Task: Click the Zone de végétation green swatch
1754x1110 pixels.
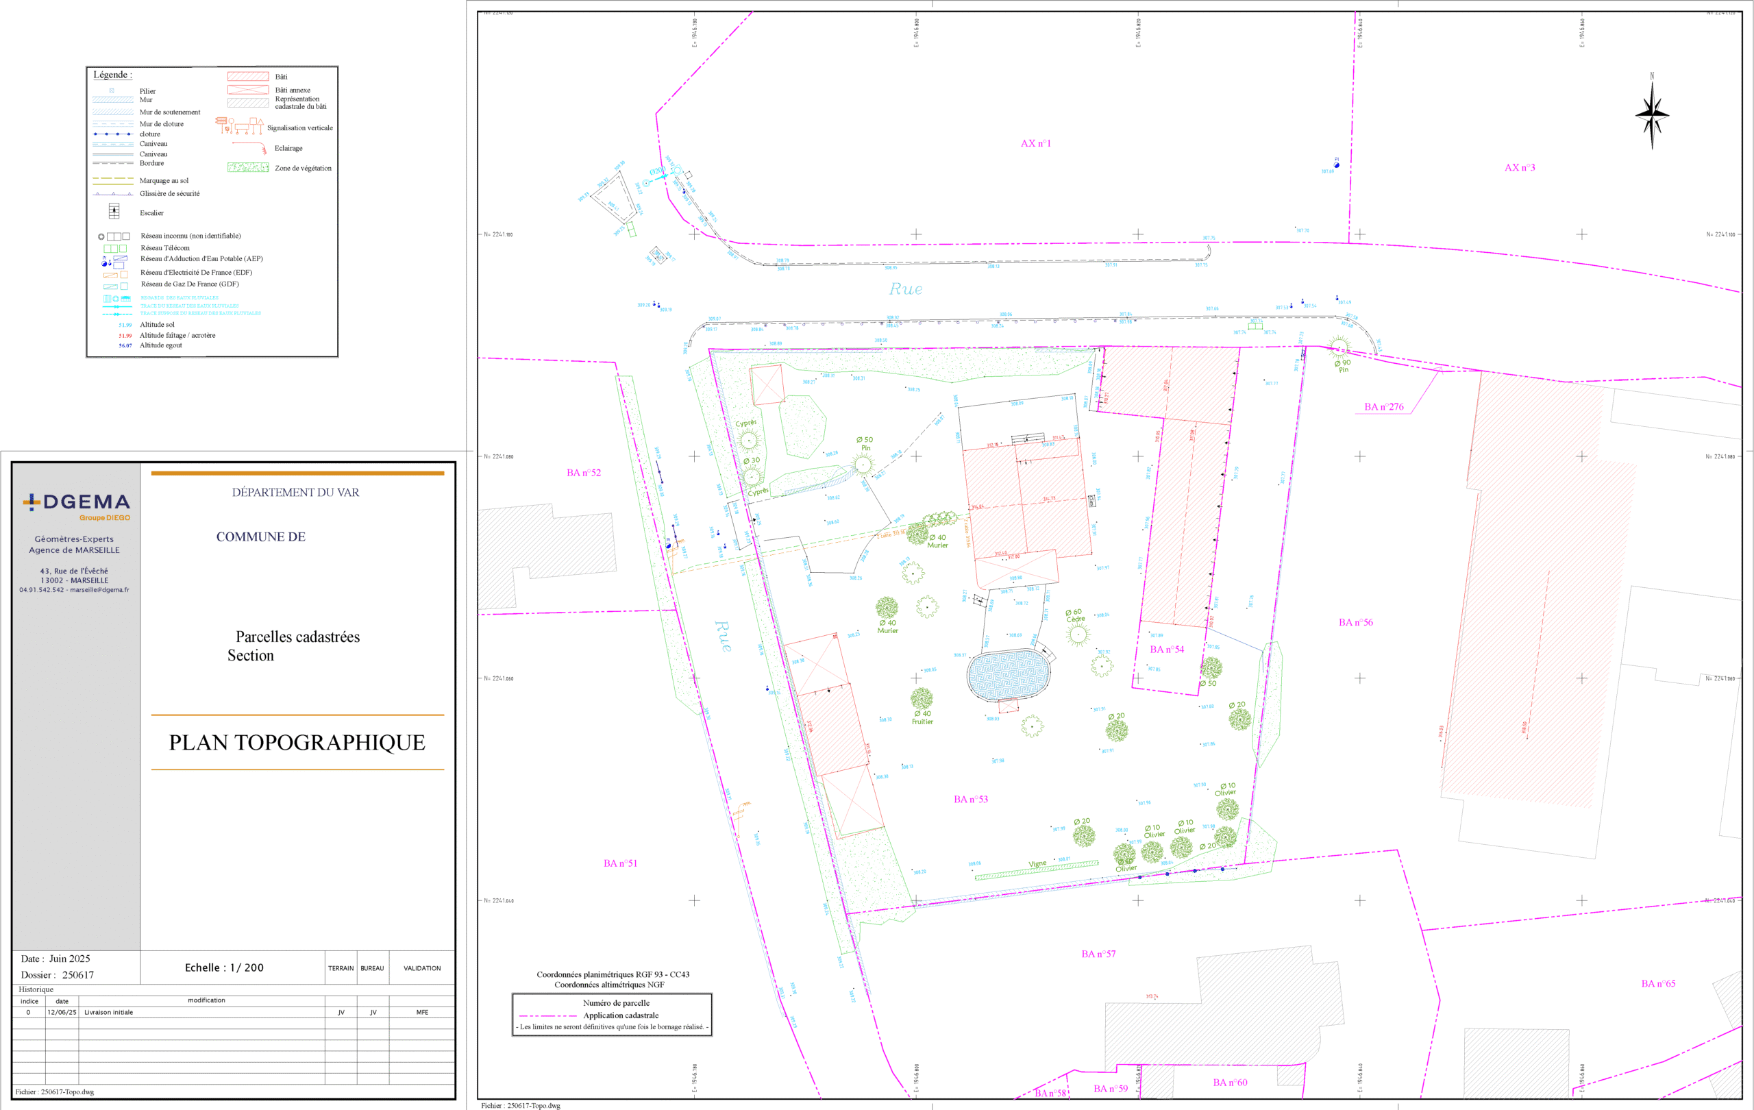Action: [x=247, y=167]
